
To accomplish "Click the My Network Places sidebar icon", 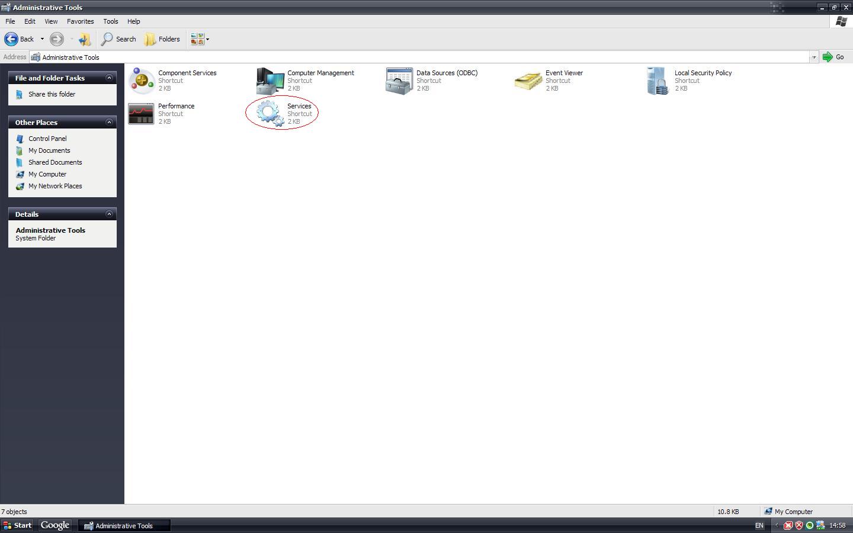I will click(20, 186).
